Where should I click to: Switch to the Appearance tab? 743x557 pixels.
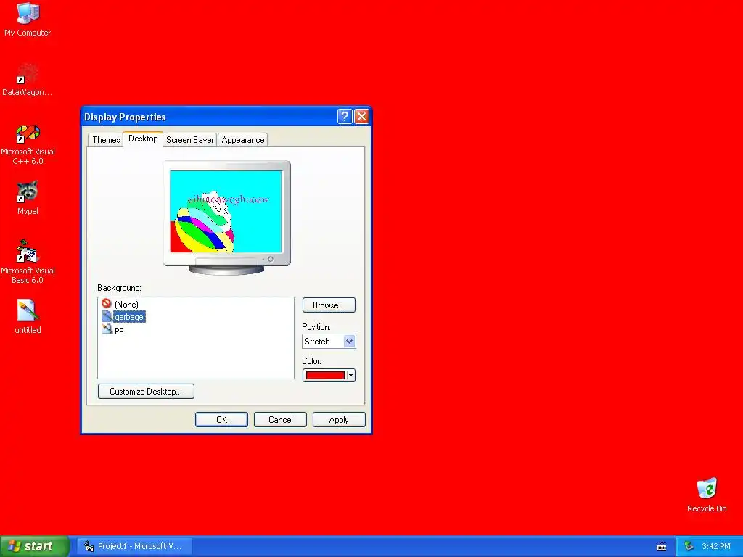pos(242,140)
